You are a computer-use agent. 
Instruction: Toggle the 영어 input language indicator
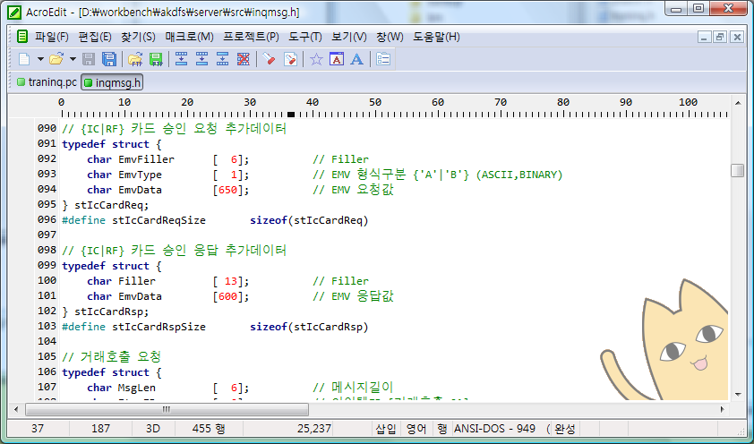416,429
